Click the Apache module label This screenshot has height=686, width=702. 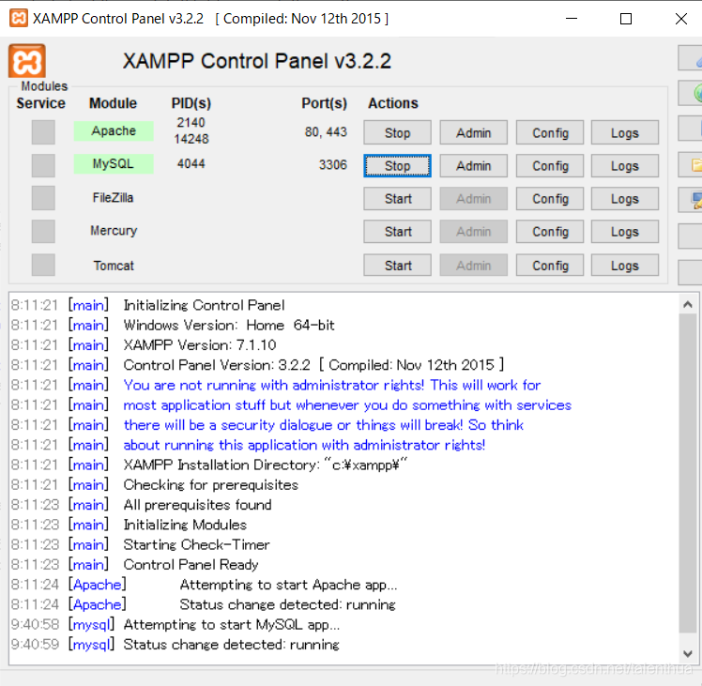(x=114, y=130)
